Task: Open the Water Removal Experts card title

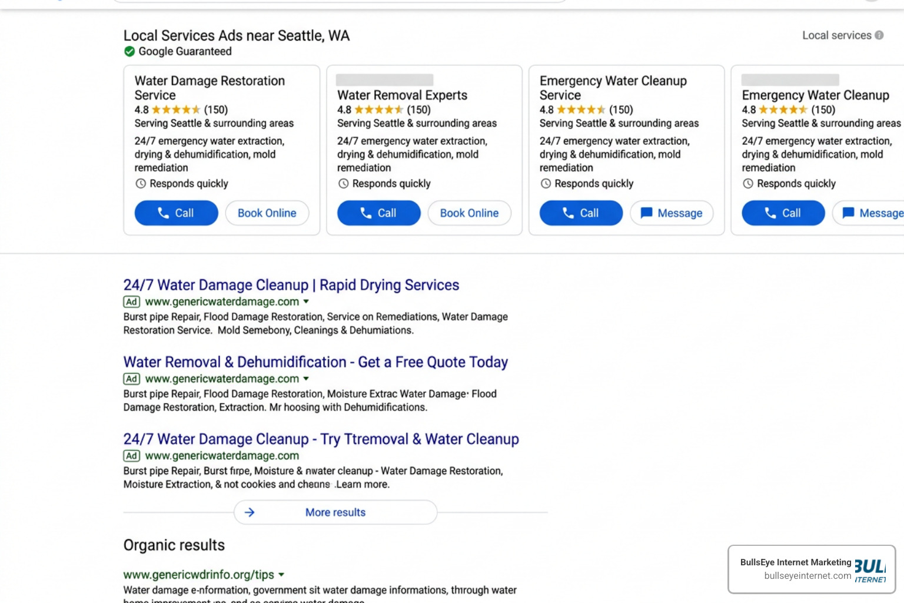Action: pyautogui.click(x=402, y=95)
